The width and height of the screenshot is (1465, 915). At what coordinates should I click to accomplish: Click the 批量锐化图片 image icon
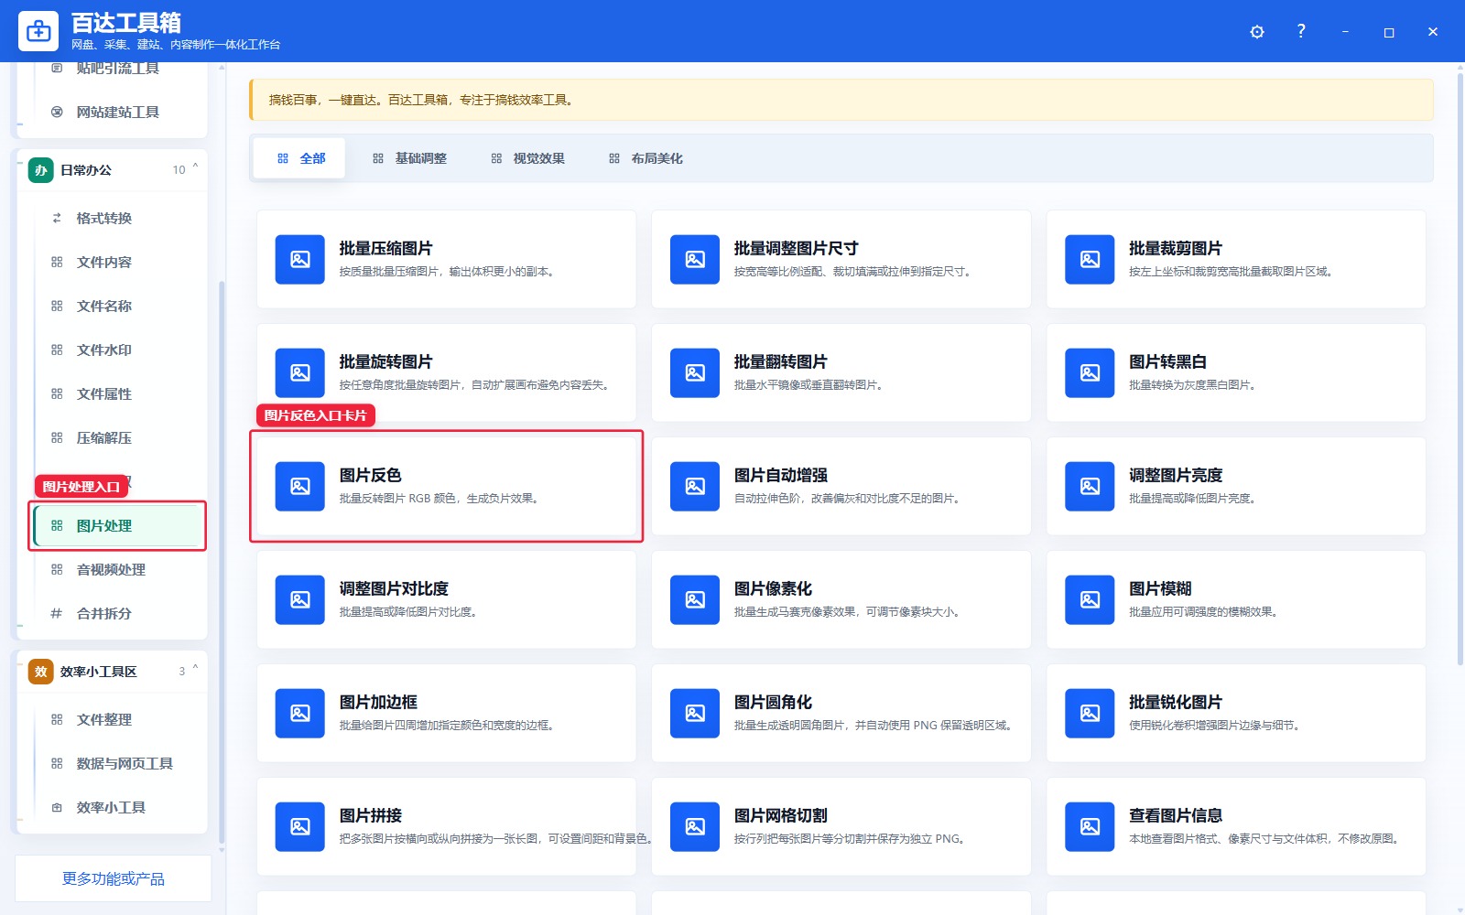point(1090,713)
